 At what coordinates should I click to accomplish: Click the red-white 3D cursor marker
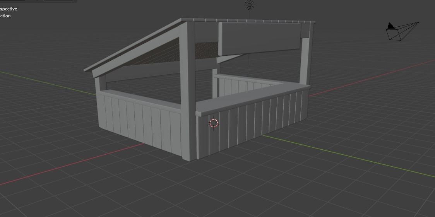tap(214, 123)
